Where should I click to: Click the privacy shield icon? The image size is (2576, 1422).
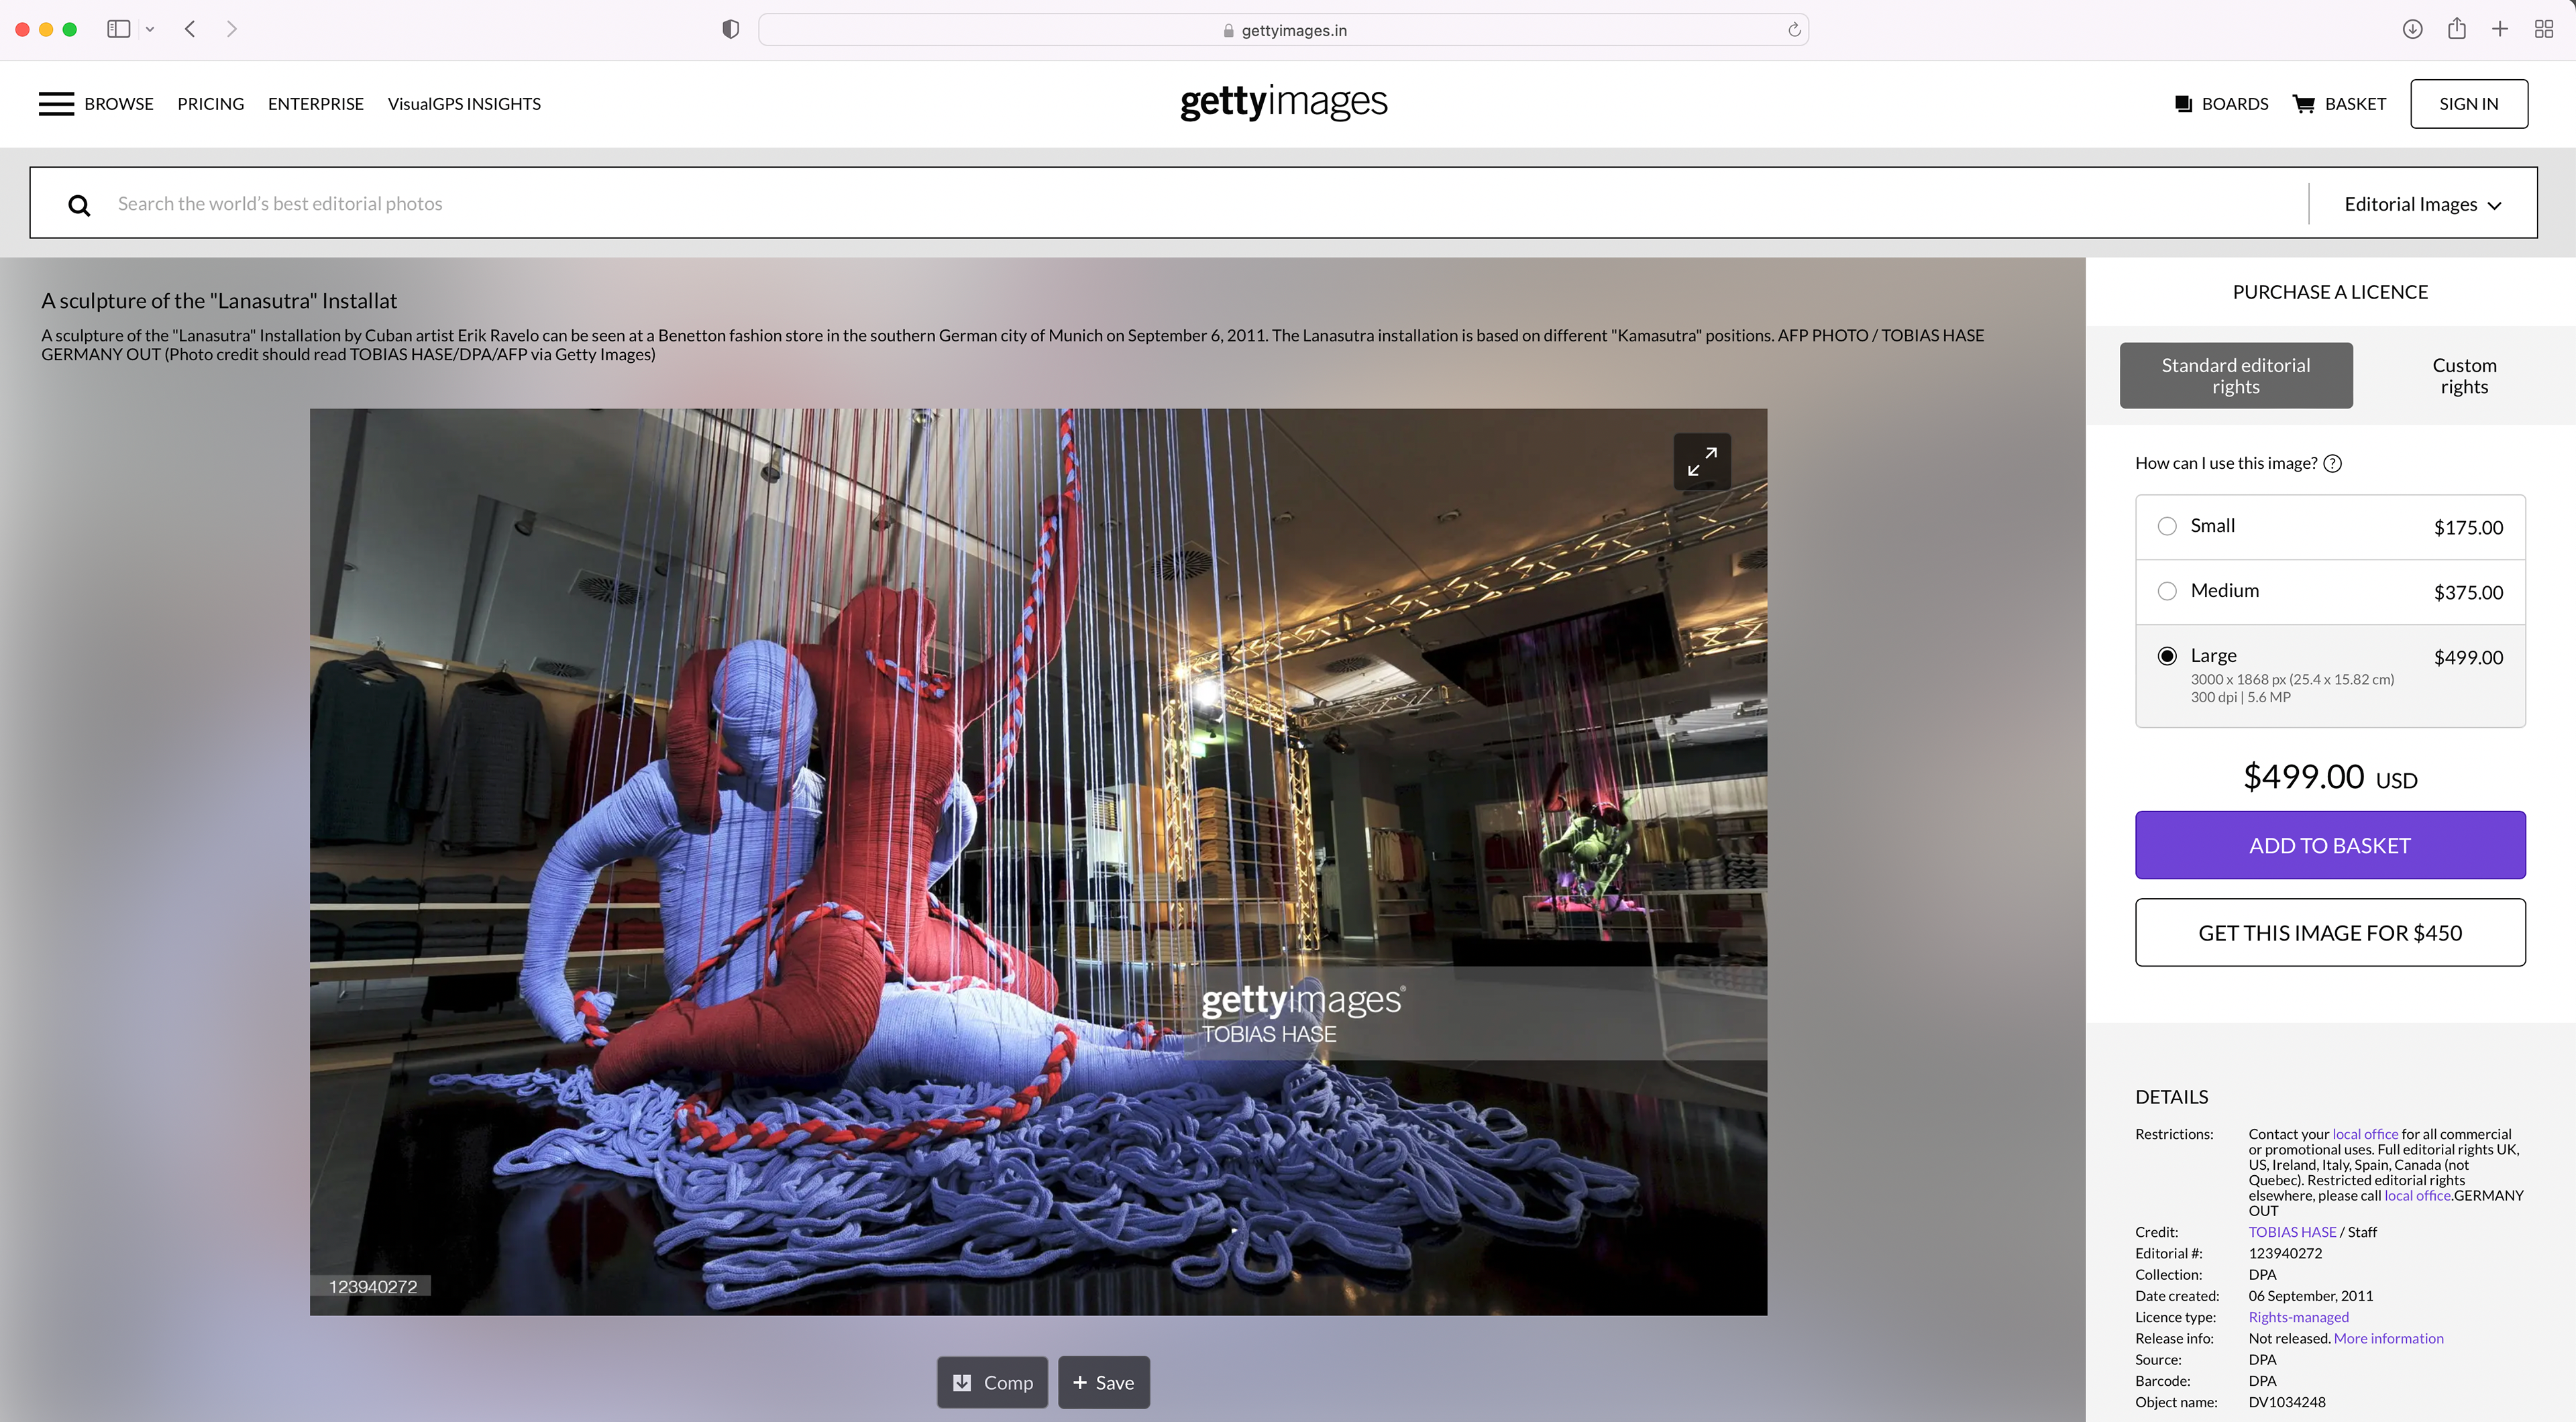point(731,30)
